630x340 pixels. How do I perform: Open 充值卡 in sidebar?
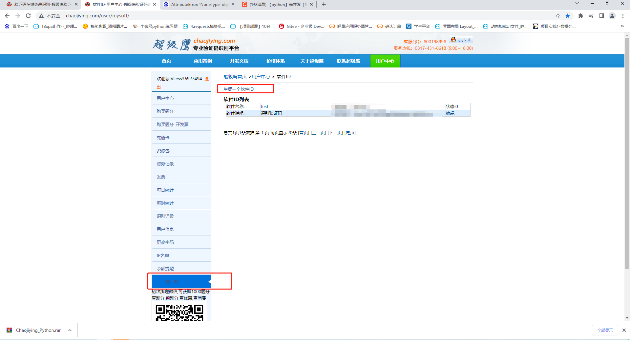181,138
